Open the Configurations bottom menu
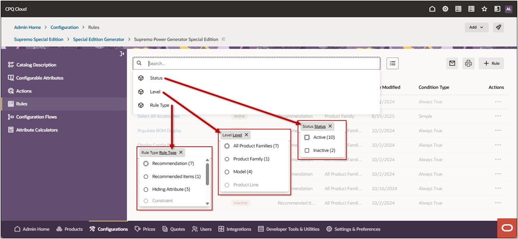Viewport: 518px width, 239px height. (x=108, y=229)
